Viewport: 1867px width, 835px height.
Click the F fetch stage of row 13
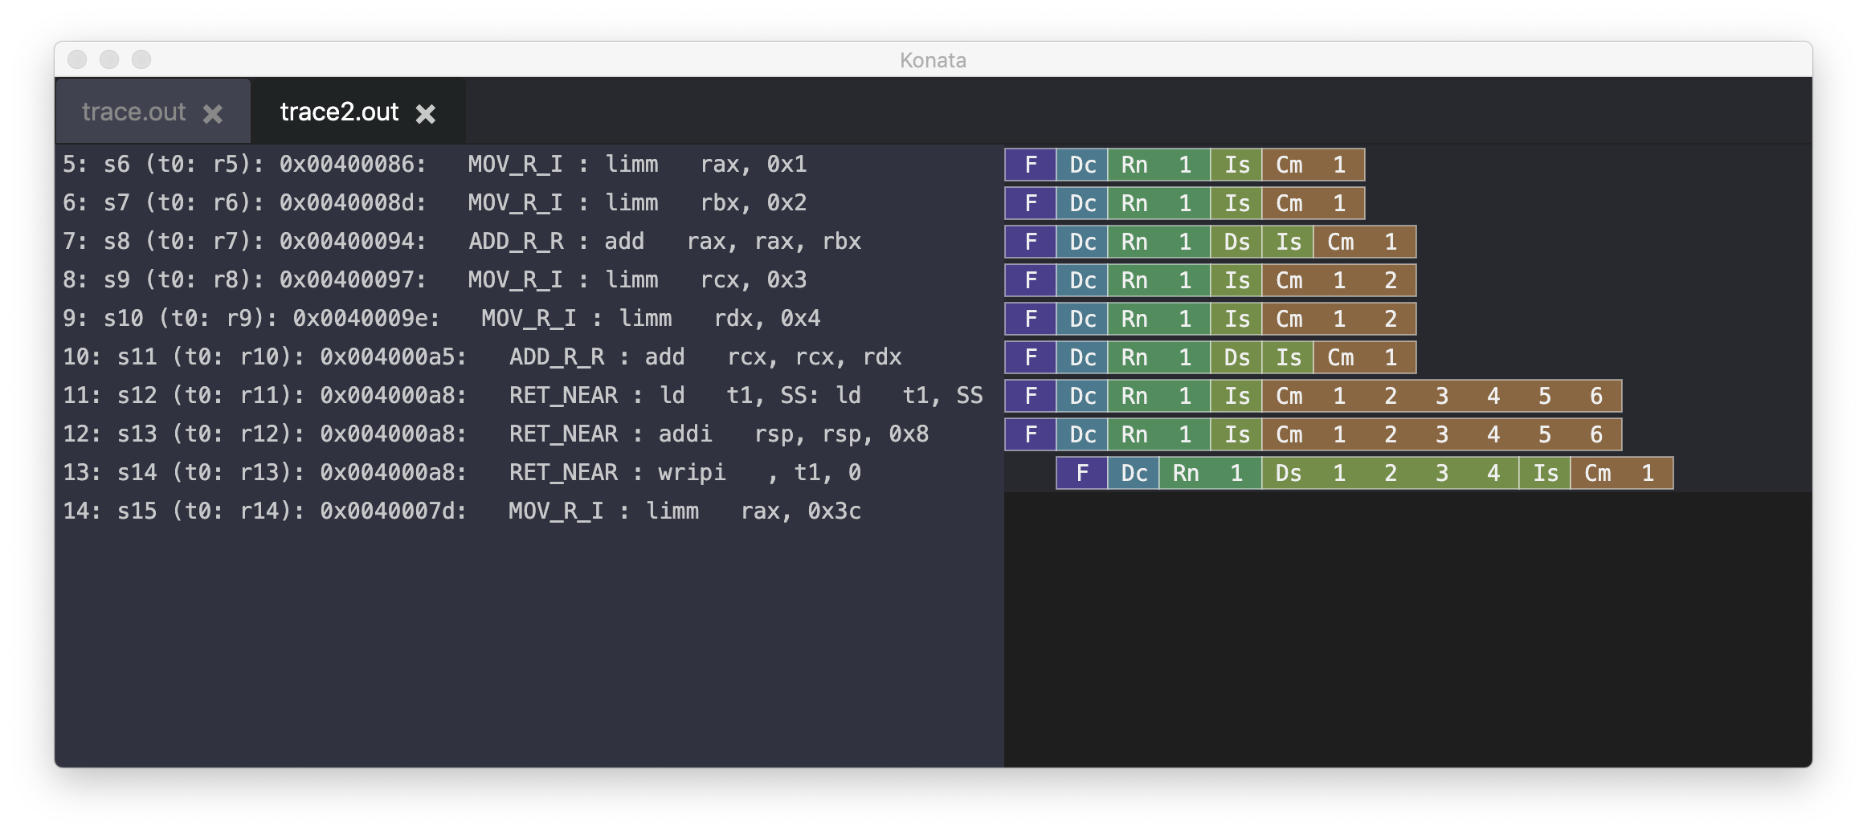pos(1081,474)
